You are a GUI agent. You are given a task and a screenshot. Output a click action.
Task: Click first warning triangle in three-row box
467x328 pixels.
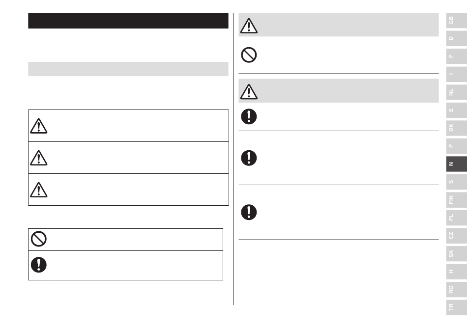38,126
